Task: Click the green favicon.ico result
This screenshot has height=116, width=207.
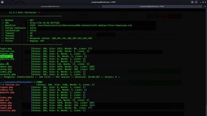Action: (7, 51)
